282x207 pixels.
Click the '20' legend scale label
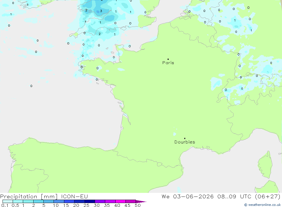pyautogui.click(x=76, y=205)
